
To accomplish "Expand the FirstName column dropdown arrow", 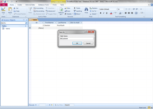I will tap(55, 23).
